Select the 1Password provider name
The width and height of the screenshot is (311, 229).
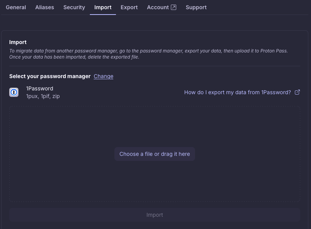point(40,88)
